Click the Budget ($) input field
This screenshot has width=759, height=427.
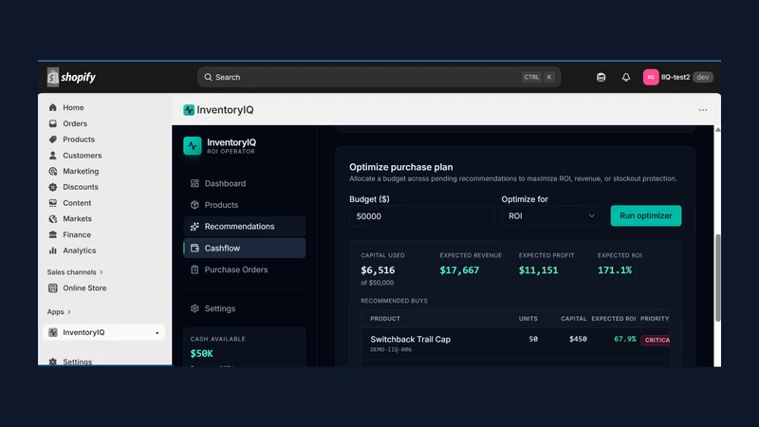coord(421,216)
